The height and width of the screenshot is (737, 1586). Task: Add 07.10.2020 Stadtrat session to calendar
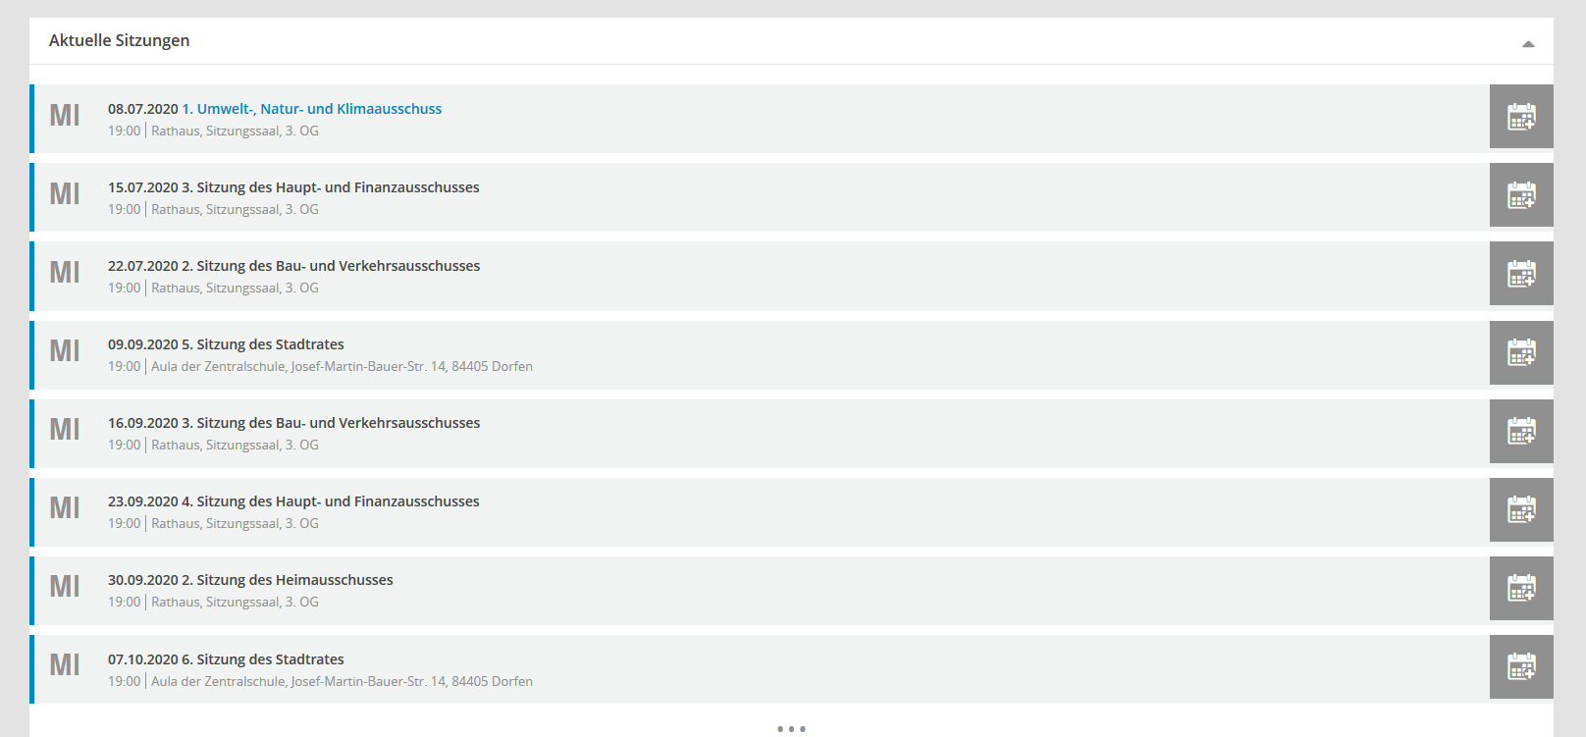[x=1521, y=667]
